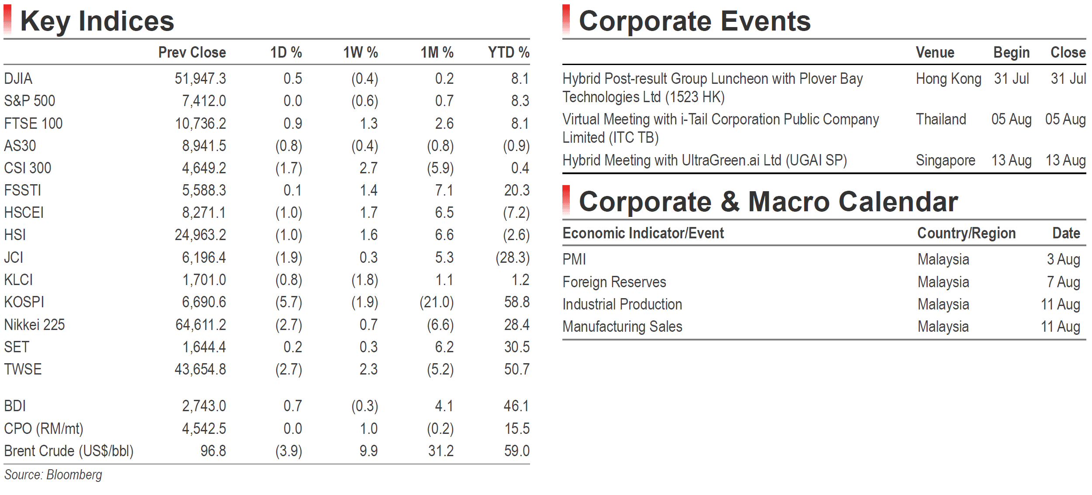Open the i-Tail Corporation virtual meeting event
This screenshot has width=1092, height=495.
[721, 128]
